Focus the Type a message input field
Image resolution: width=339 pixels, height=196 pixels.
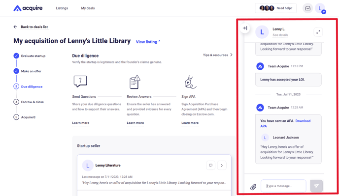point(283,186)
